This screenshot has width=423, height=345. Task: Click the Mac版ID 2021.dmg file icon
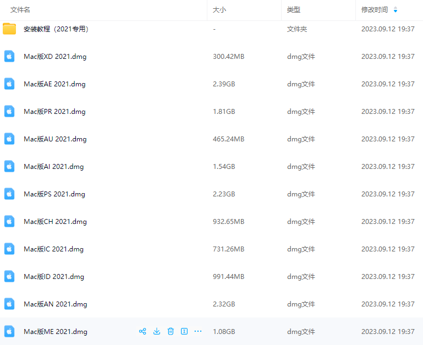click(x=9, y=276)
